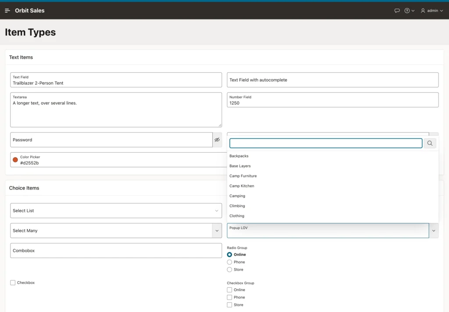Pick Camping from the popup list
Screen dimensions: 449x312
333,196
